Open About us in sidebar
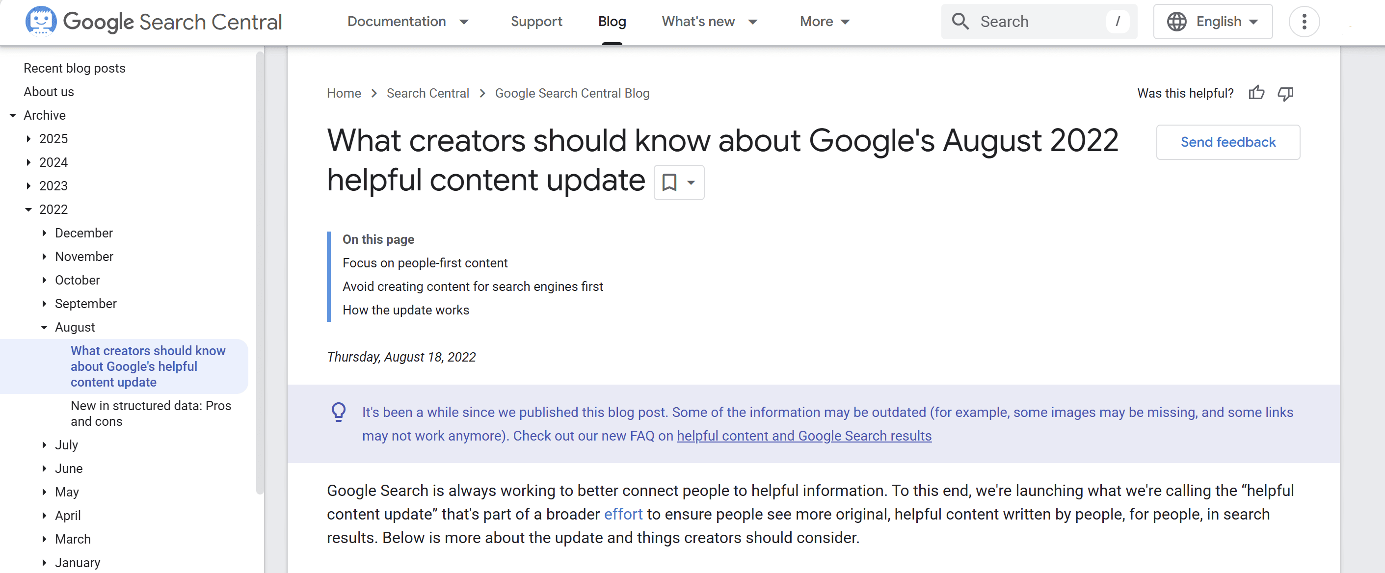Screen dimensions: 1385x573 pyautogui.click(x=49, y=92)
